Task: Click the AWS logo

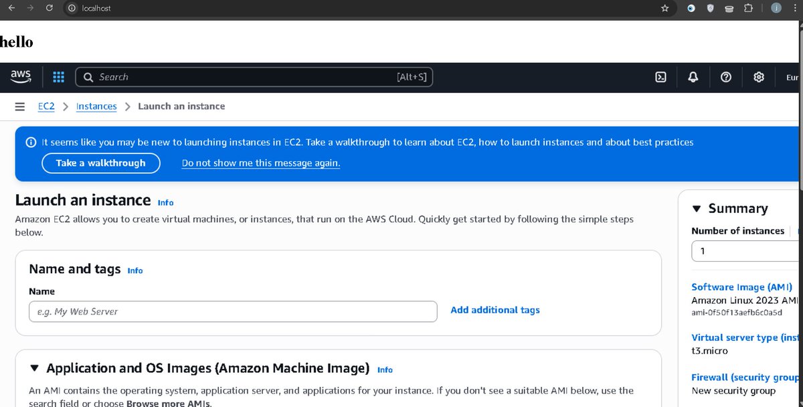Action: pos(21,77)
